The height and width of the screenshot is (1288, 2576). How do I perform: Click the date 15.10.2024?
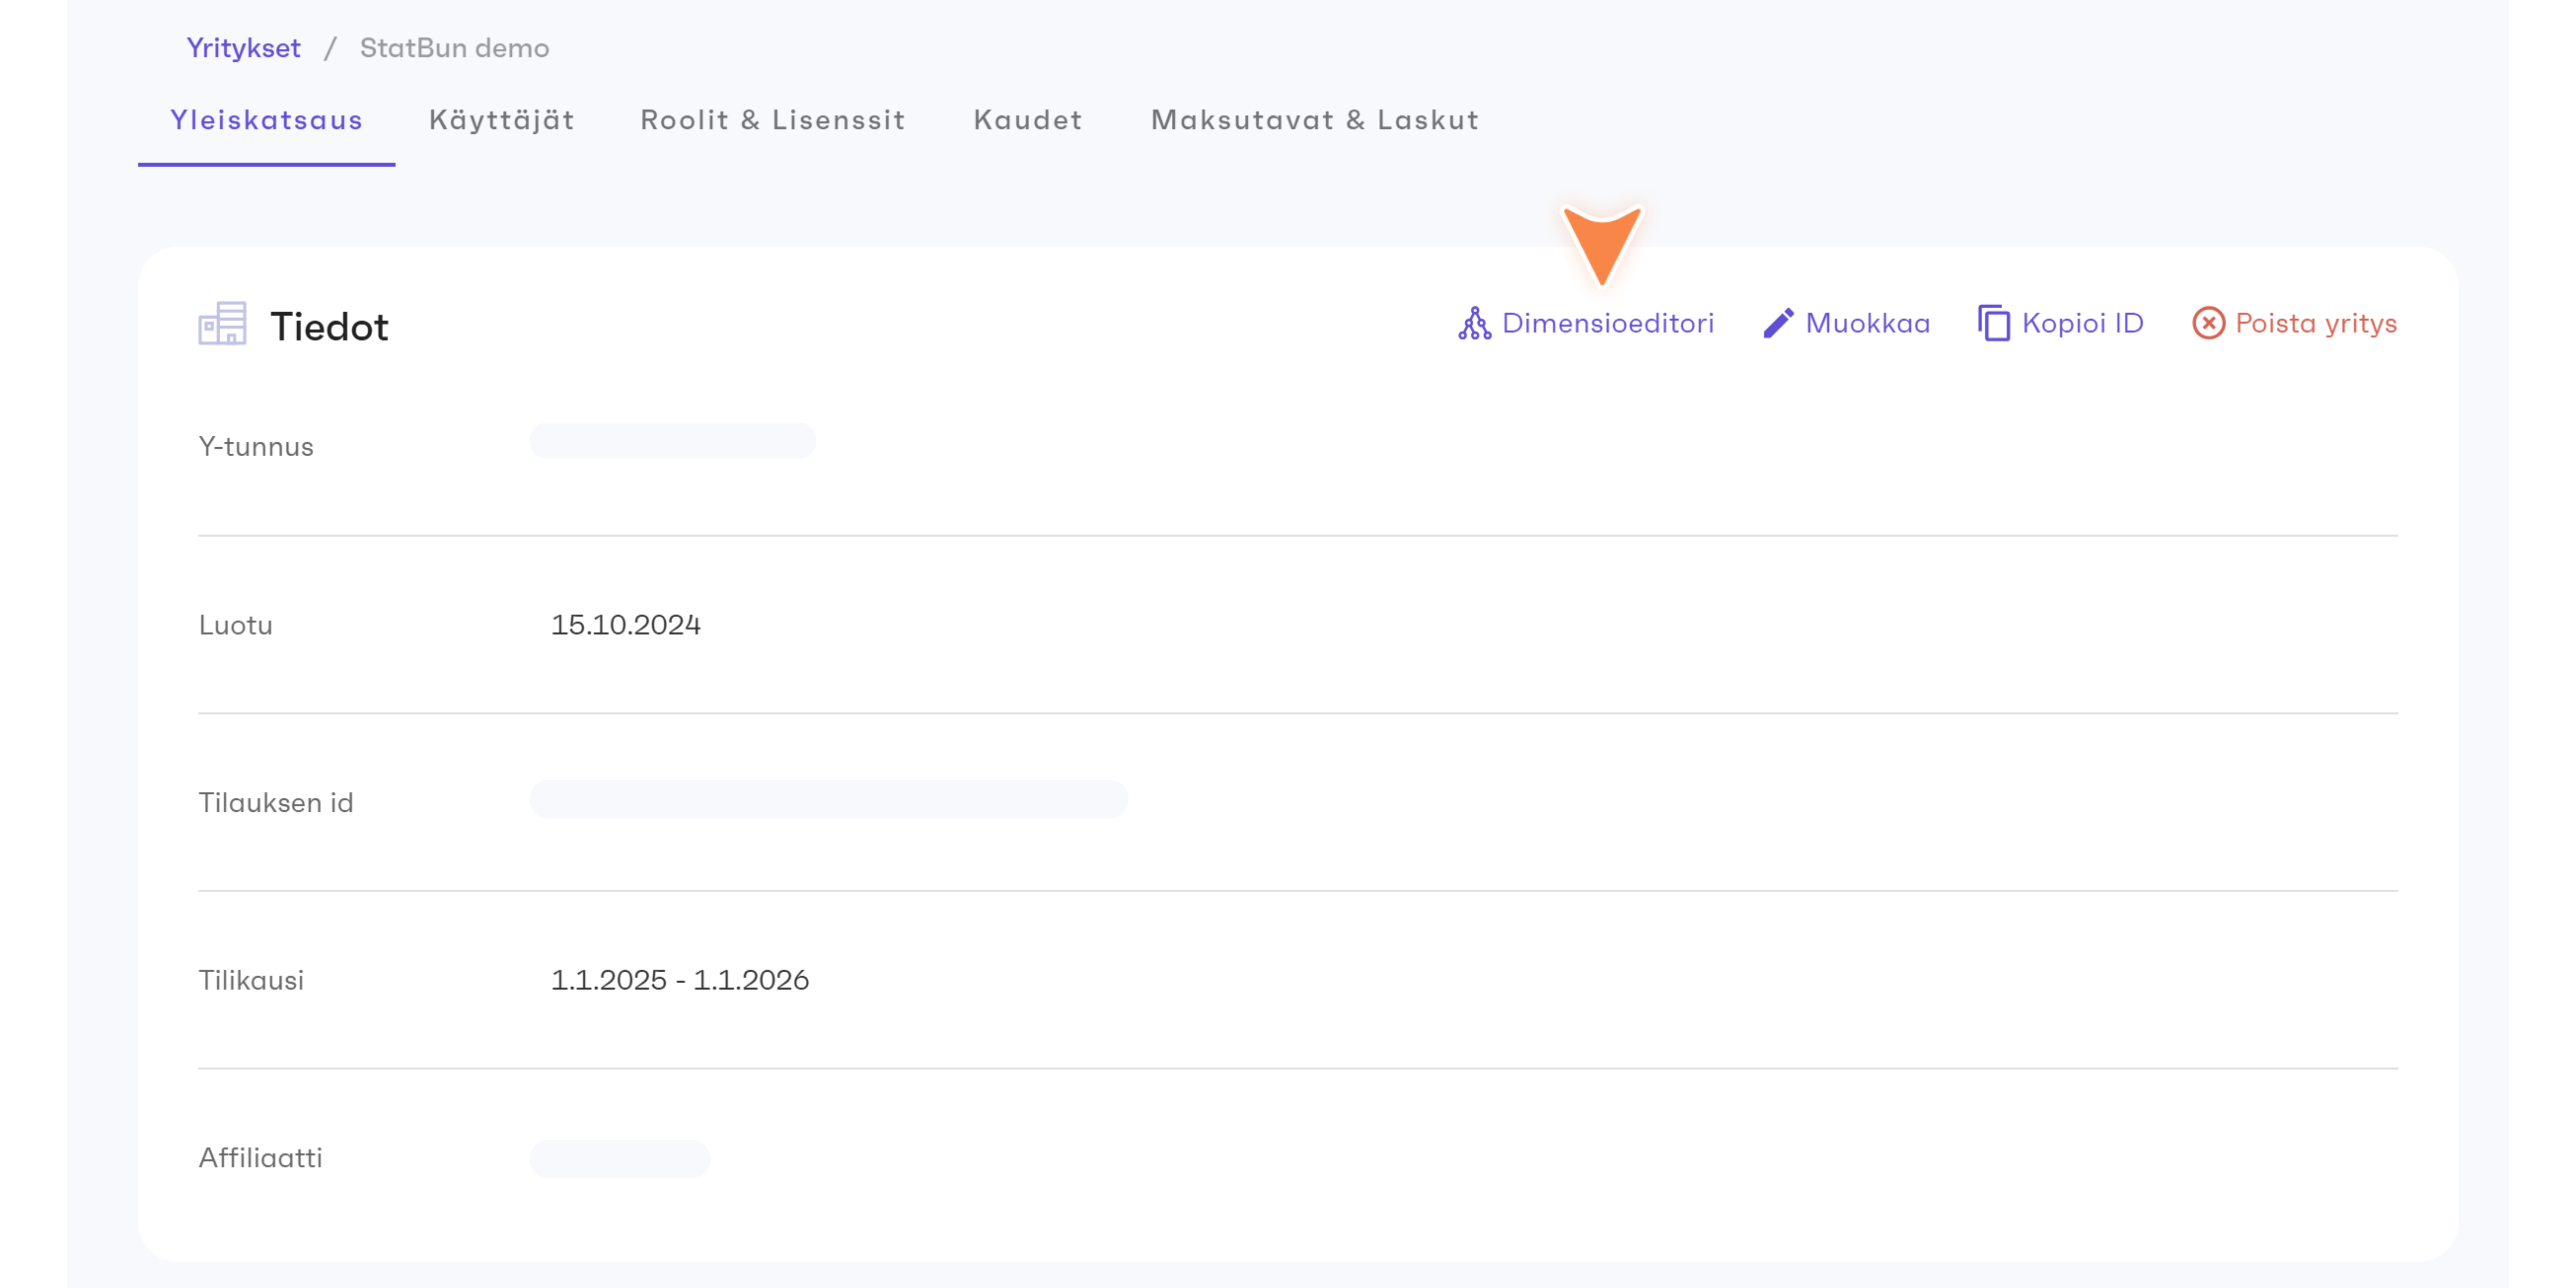point(626,625)
